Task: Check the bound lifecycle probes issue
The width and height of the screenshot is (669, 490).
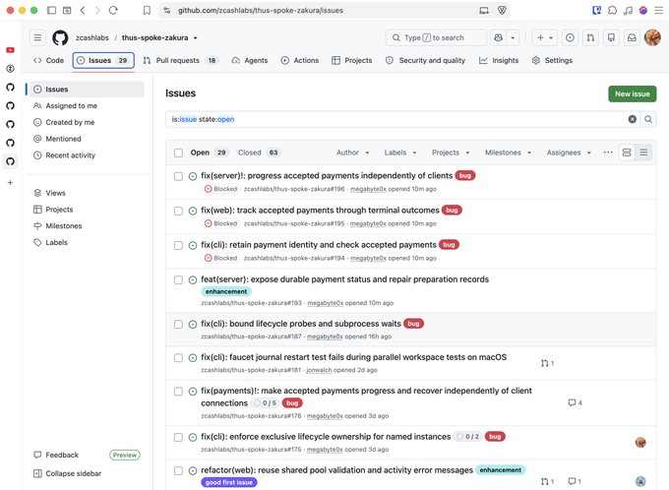Action: (178, 325)
